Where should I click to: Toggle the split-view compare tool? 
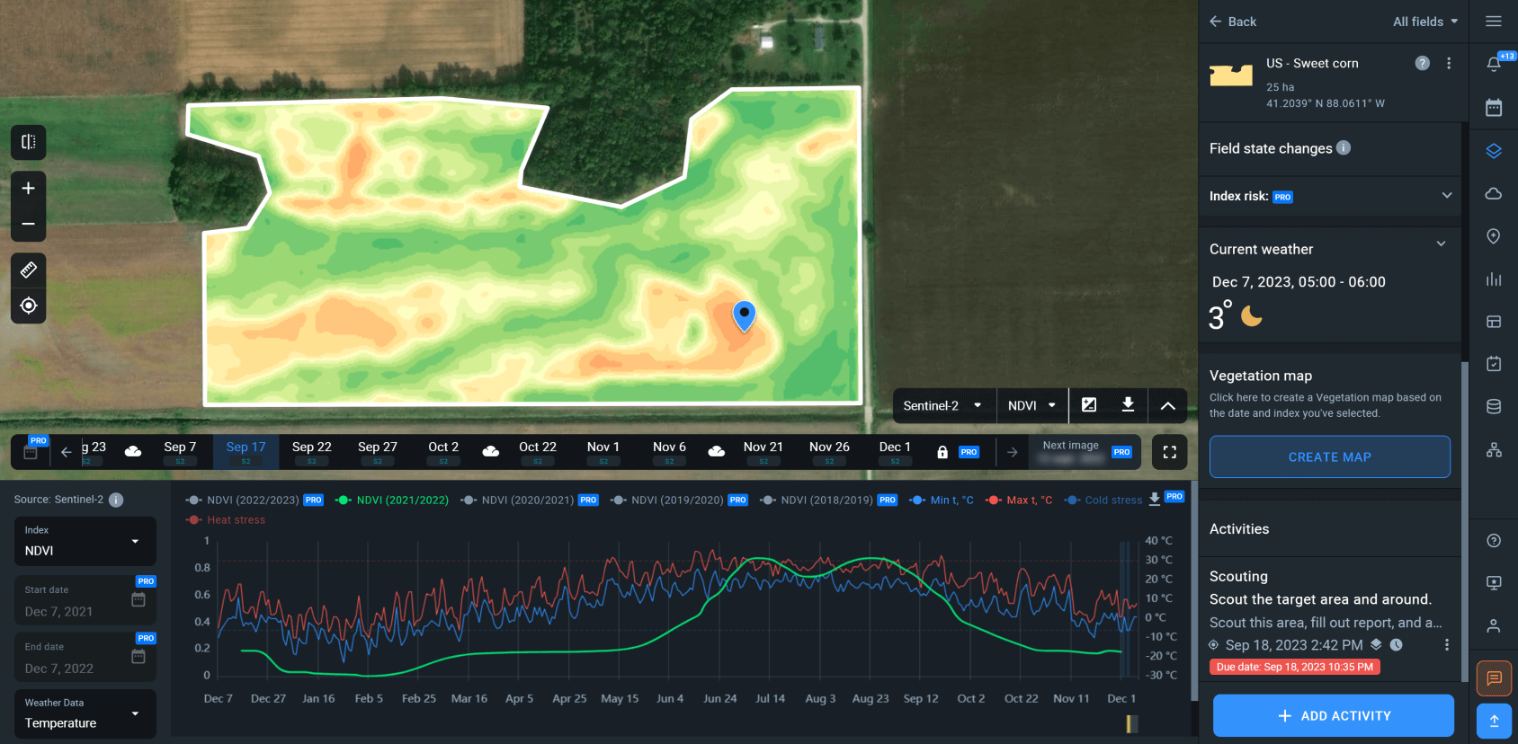(x=28, y=142)
